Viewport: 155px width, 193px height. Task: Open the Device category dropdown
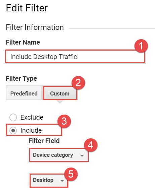click(x=59, y=155)
